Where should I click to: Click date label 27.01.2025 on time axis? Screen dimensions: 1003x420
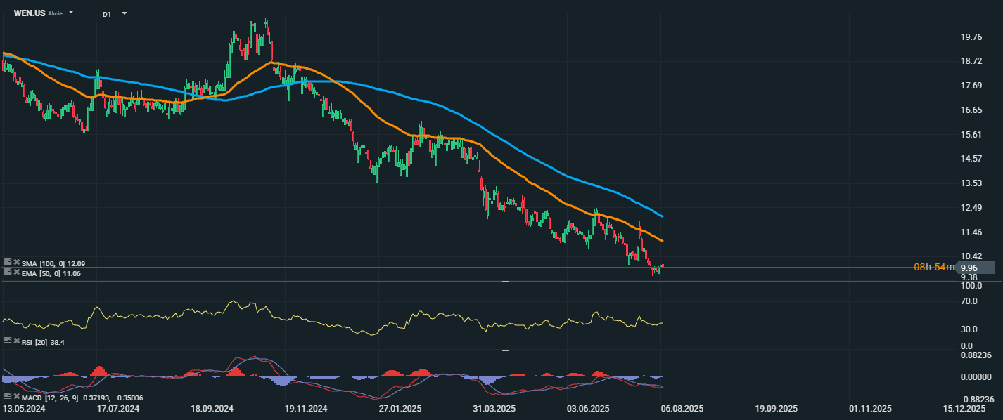(x=400, y=408)
